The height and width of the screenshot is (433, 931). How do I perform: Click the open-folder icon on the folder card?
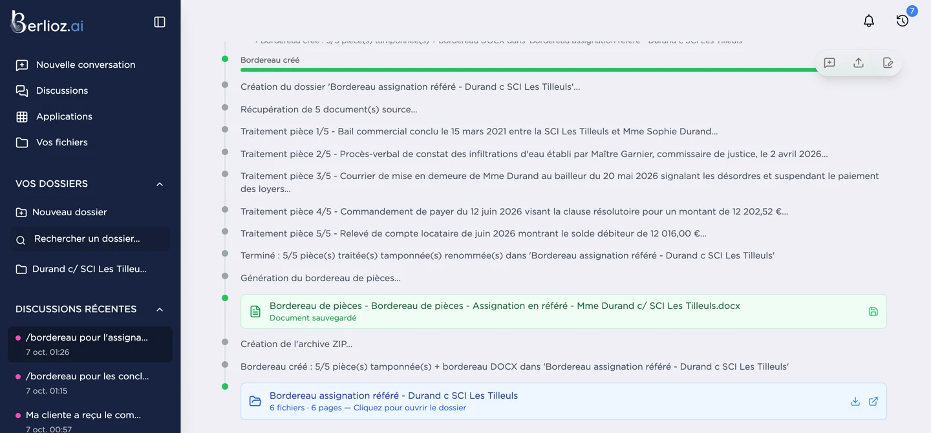[255, 401]
